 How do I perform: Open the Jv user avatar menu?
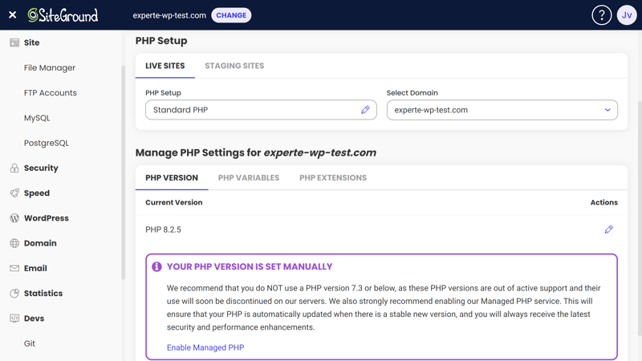tap(627, 15)
